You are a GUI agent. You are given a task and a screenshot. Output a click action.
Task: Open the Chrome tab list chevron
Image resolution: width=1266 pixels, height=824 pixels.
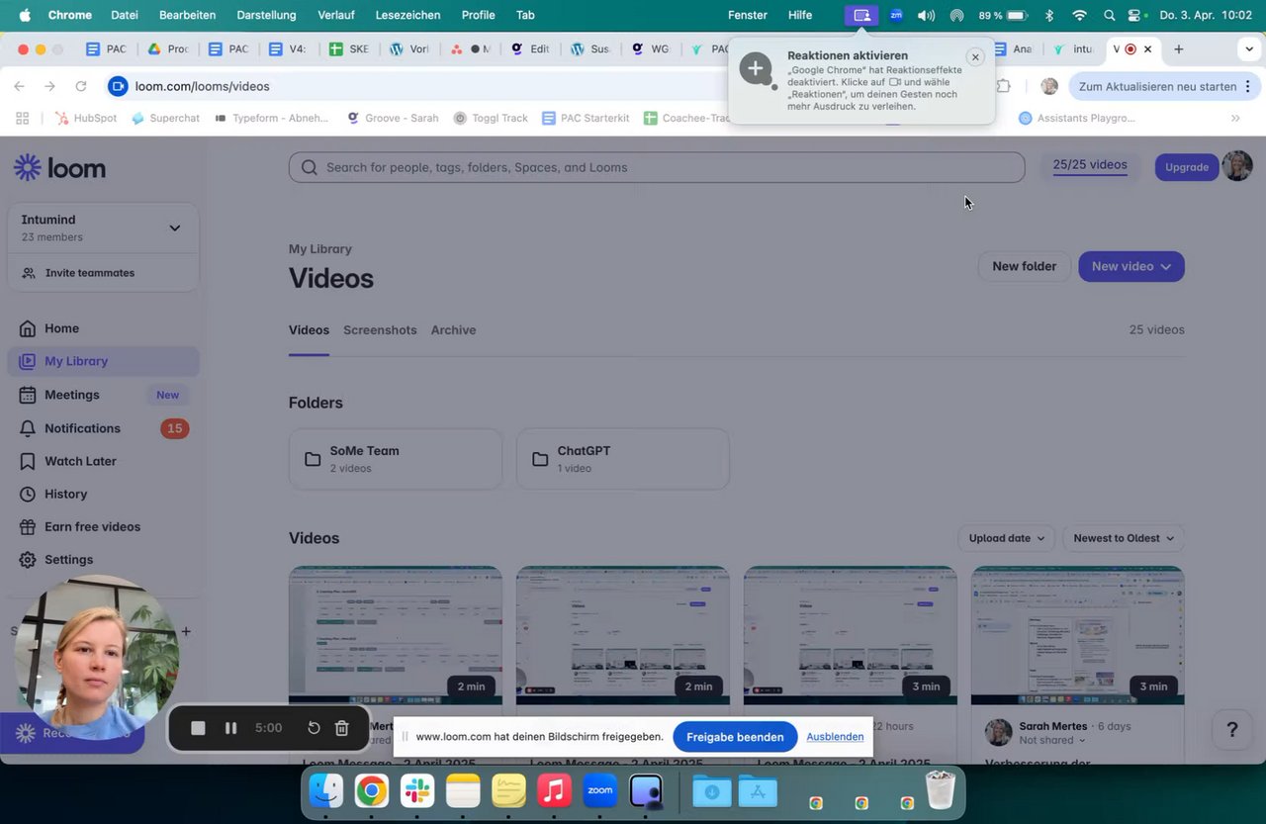pos(1249,49)
